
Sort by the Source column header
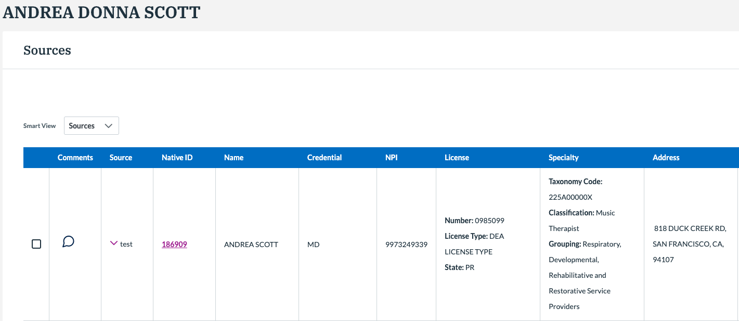point(121,158)
